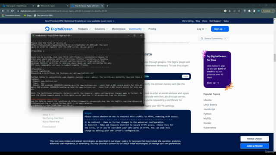Screen dimensions: 276x155
Task: Expand the Products dropdown menu
Action: pyautogui.click(x=85, y=29)
